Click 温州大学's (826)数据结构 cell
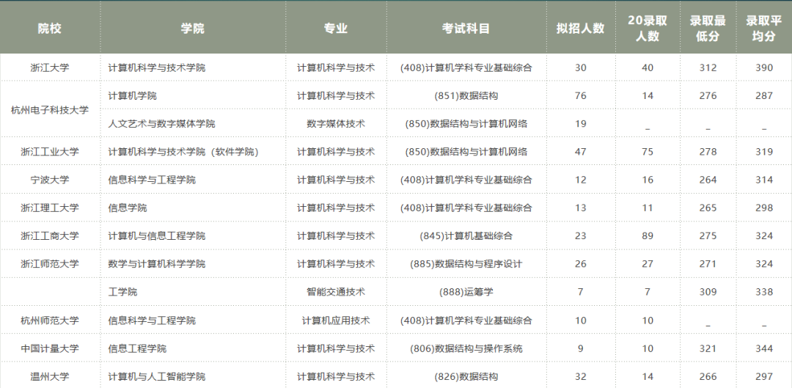The height and width of the screenshot is (388, 792). pos(466,376)
